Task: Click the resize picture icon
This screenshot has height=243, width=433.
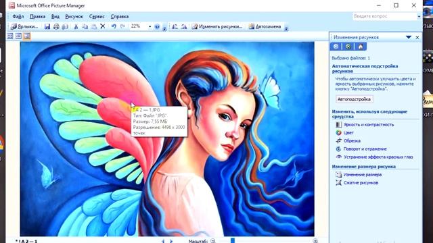Action: [x=338, y=175]
